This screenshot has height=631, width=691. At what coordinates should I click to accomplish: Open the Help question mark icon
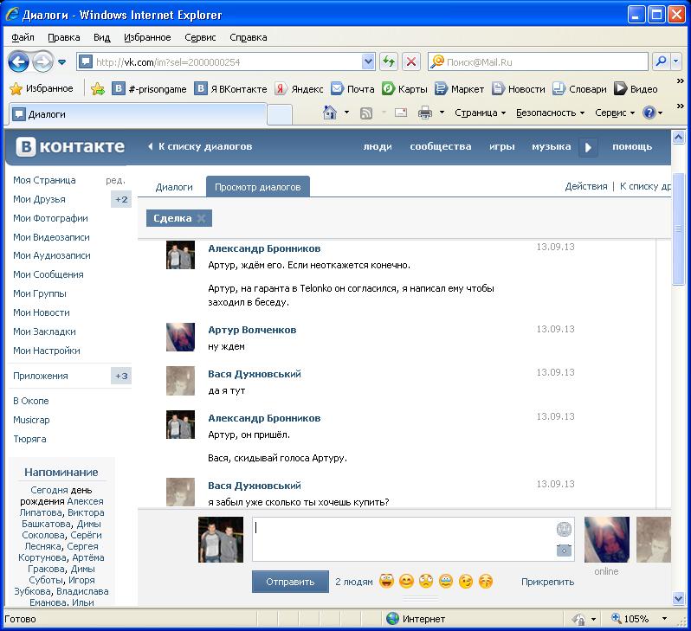pyautogui.click(x=649, y=113)
